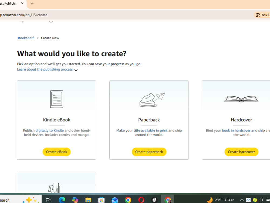This screenshot has height=203, width=270.
Task: Open Task View from the taskbar
Action: click(48, 200)
